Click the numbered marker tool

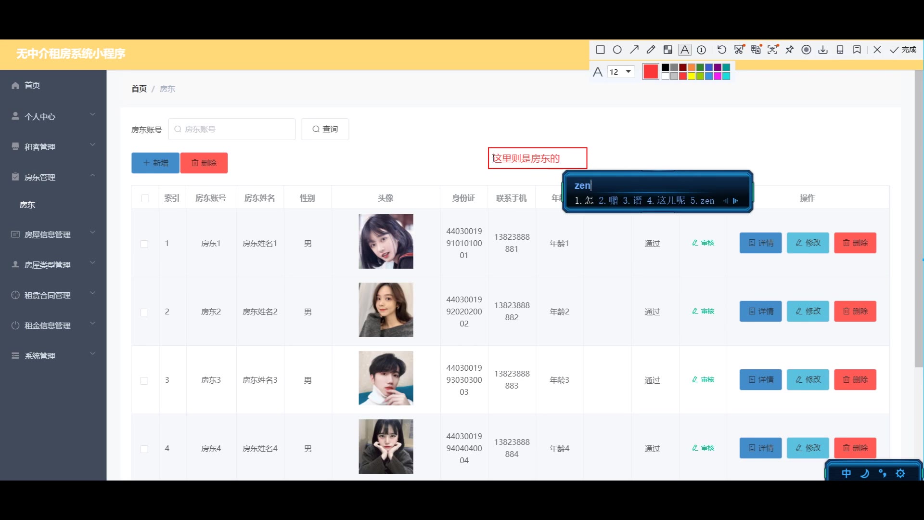coord(702,50)
